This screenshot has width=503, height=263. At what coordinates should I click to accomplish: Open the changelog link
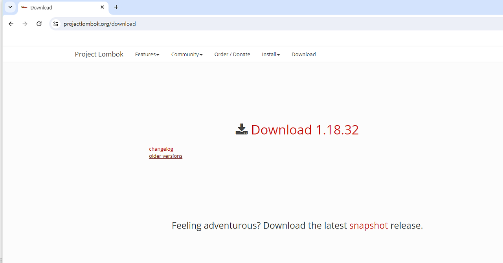(161, 149)
